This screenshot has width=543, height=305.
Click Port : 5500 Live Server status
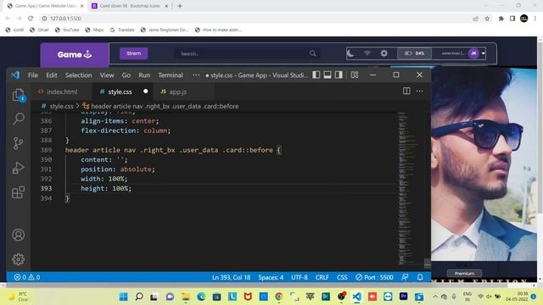374,277
